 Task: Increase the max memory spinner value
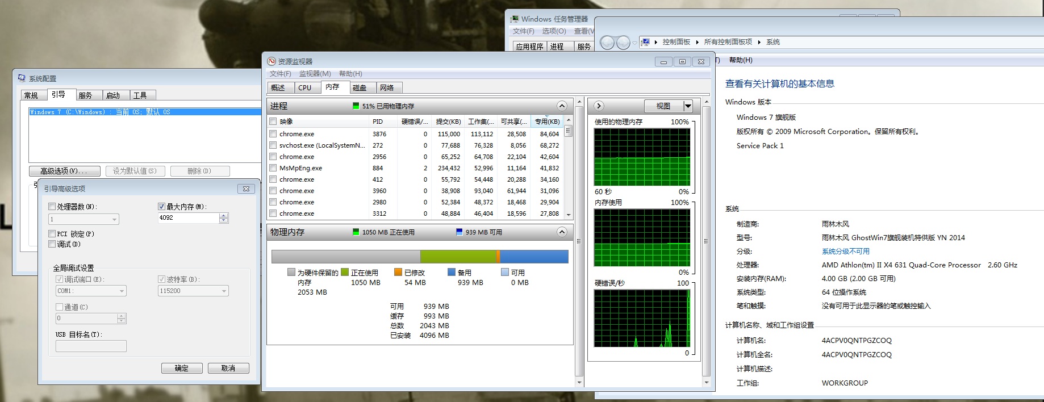(224, 216)
